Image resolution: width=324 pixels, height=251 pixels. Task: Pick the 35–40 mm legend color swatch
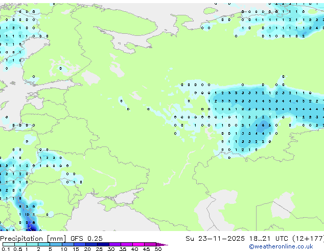[127, 244]
